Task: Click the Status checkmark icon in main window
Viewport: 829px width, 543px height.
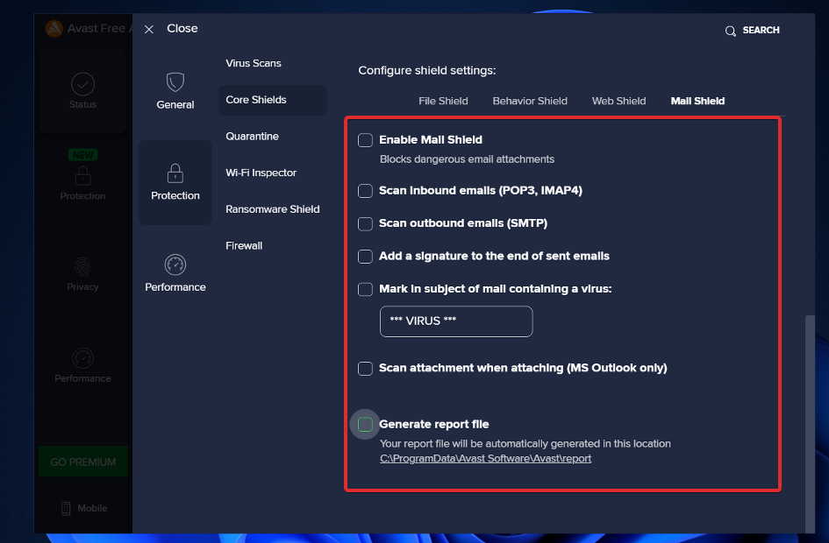Action: pyautogui.click(x=83, y=84)
